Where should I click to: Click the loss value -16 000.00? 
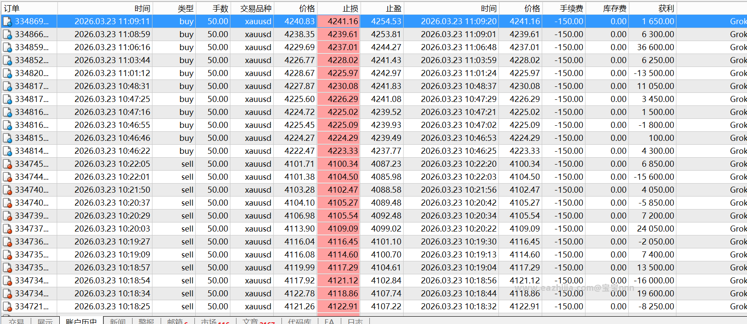pyautogui.click(x=654, y=281)
